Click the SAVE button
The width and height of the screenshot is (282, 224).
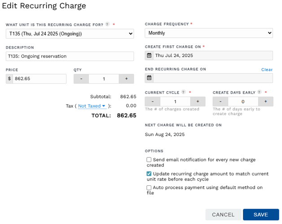(261, 215)
